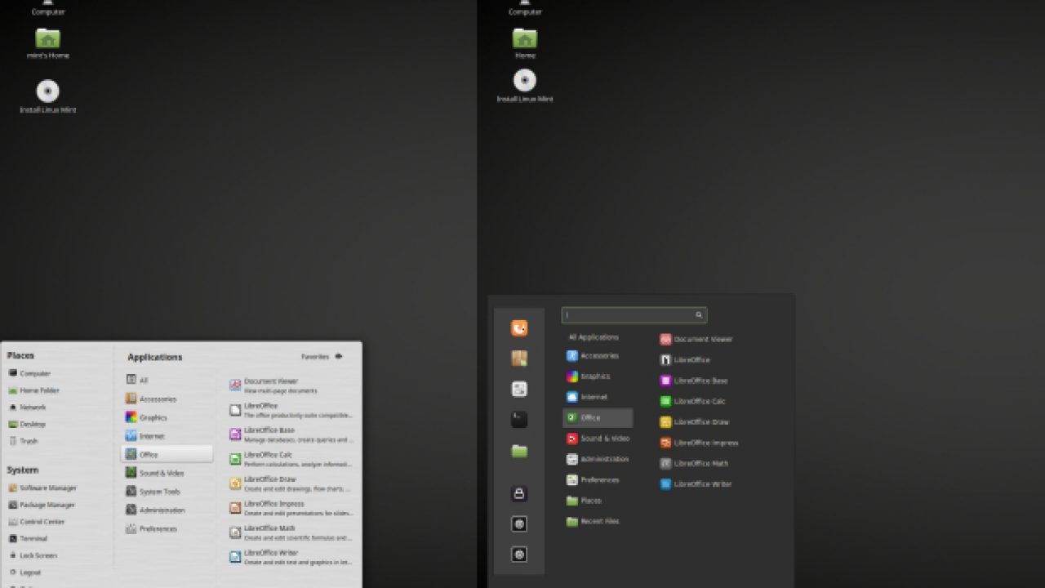The width and height of the screenshot is (1045, 588).
Task: Launch LibreOffice Calc from the light menu
Action: pyautogui.click(x=291, y=459)
